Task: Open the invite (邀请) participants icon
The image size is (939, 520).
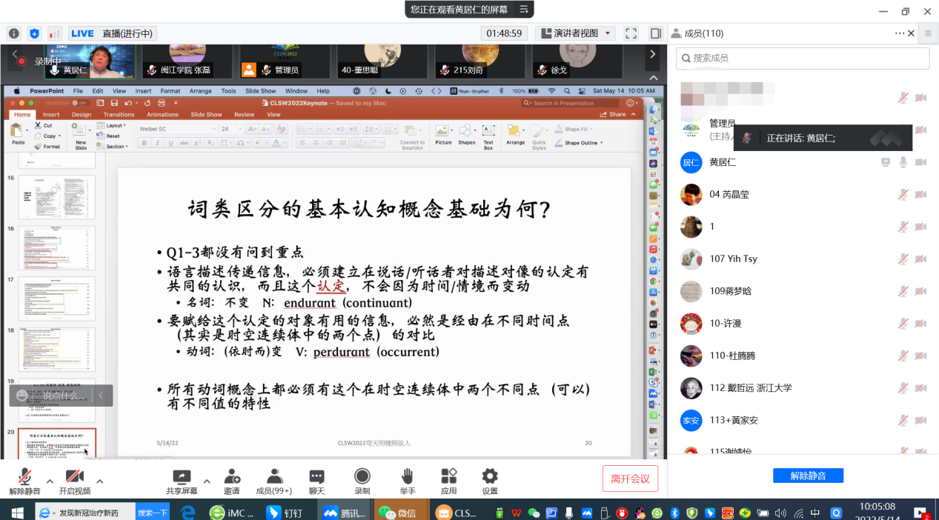Action: coord(232,481)
